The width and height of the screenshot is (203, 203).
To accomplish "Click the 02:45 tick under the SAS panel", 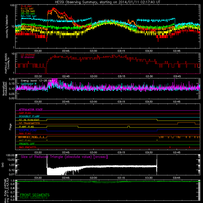I will pos(66,178).
